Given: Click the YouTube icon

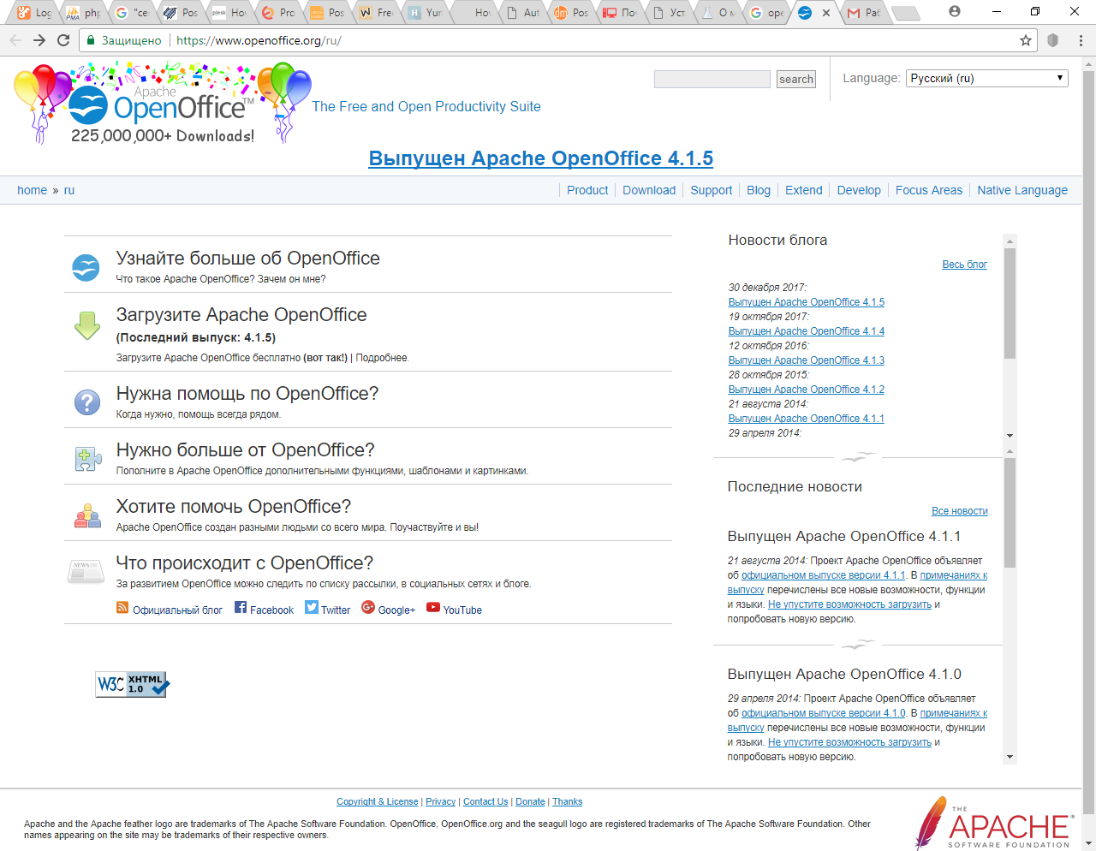Looking at the screenshot, I should coord(433,607).
